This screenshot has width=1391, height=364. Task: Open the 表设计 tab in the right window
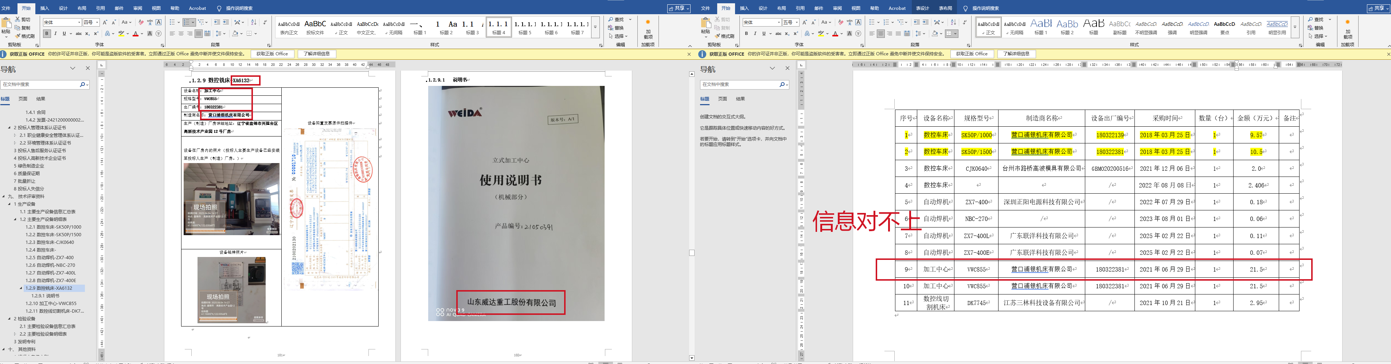coord(922,8)
